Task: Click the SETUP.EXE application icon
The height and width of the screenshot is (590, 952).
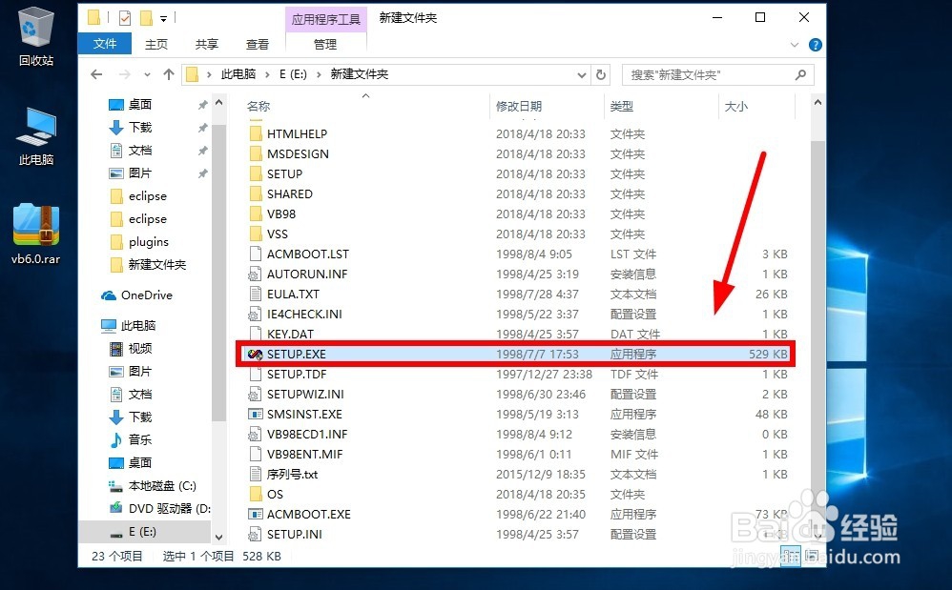Action: pyautogui.click(x=255, y=355)
